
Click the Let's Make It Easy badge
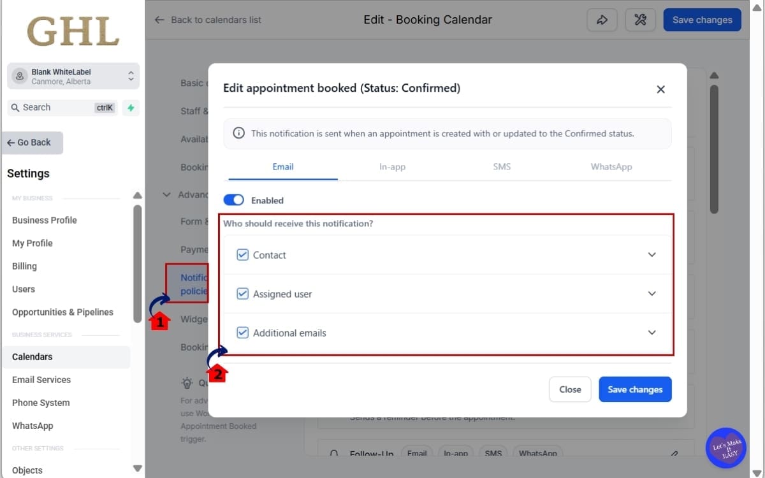click(725, 447)
